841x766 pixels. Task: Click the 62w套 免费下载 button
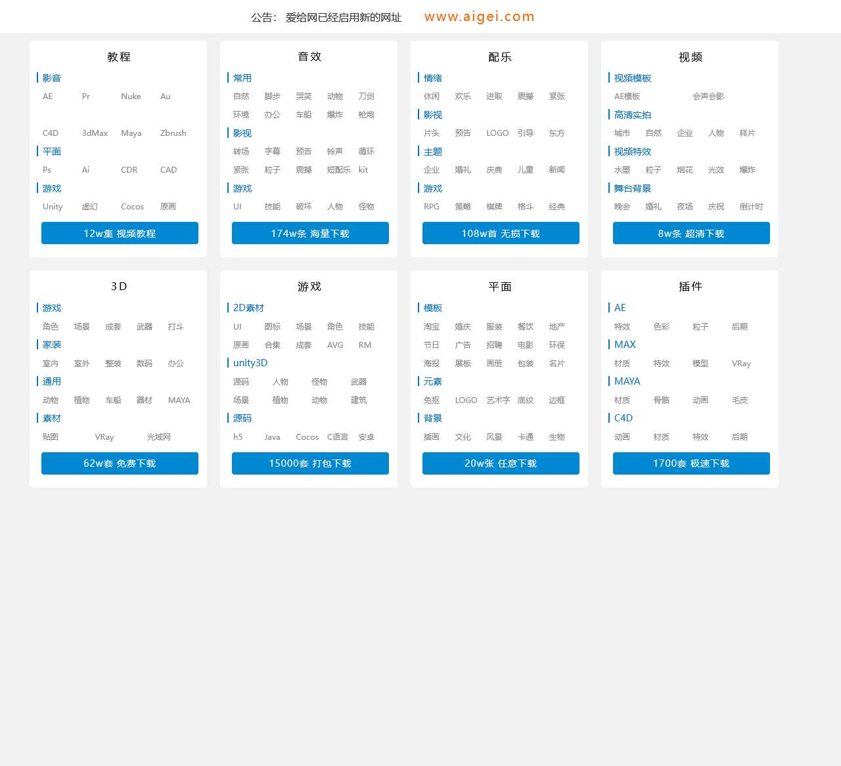(x=120, y=463)
